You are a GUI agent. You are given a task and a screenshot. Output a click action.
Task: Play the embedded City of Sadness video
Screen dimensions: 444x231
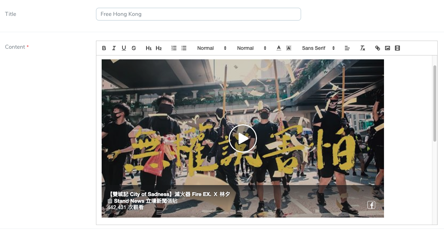(x=243, y=138)
